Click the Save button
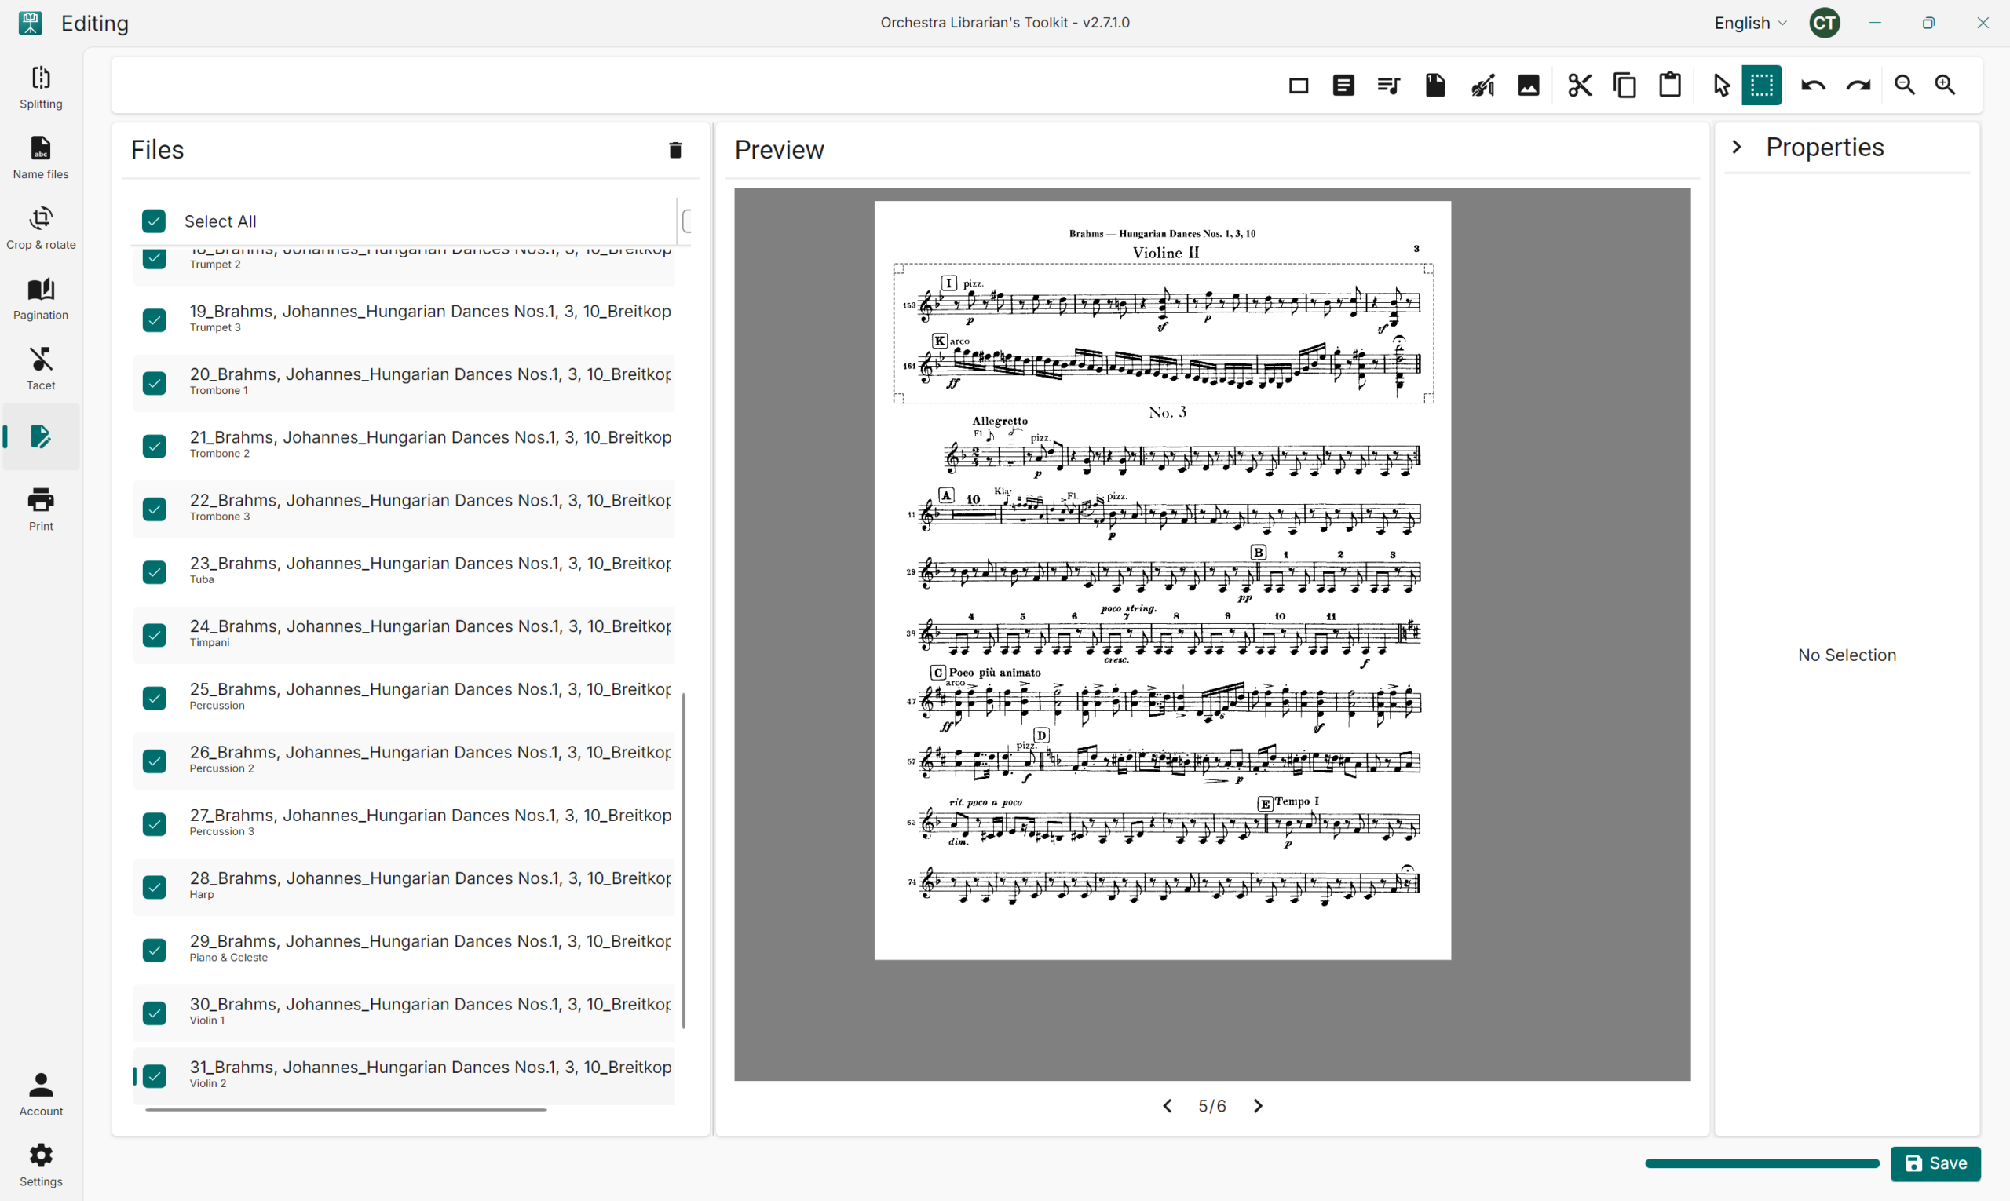This screenshot has height=1201, width=2010. point(1935,1164)
